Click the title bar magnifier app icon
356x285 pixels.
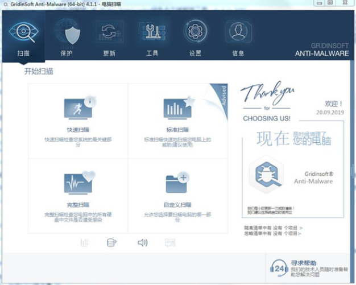[x=6, y=5]
